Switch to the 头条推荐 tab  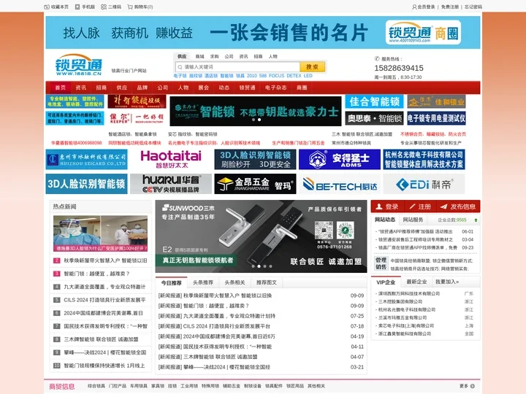coord(203,282)
